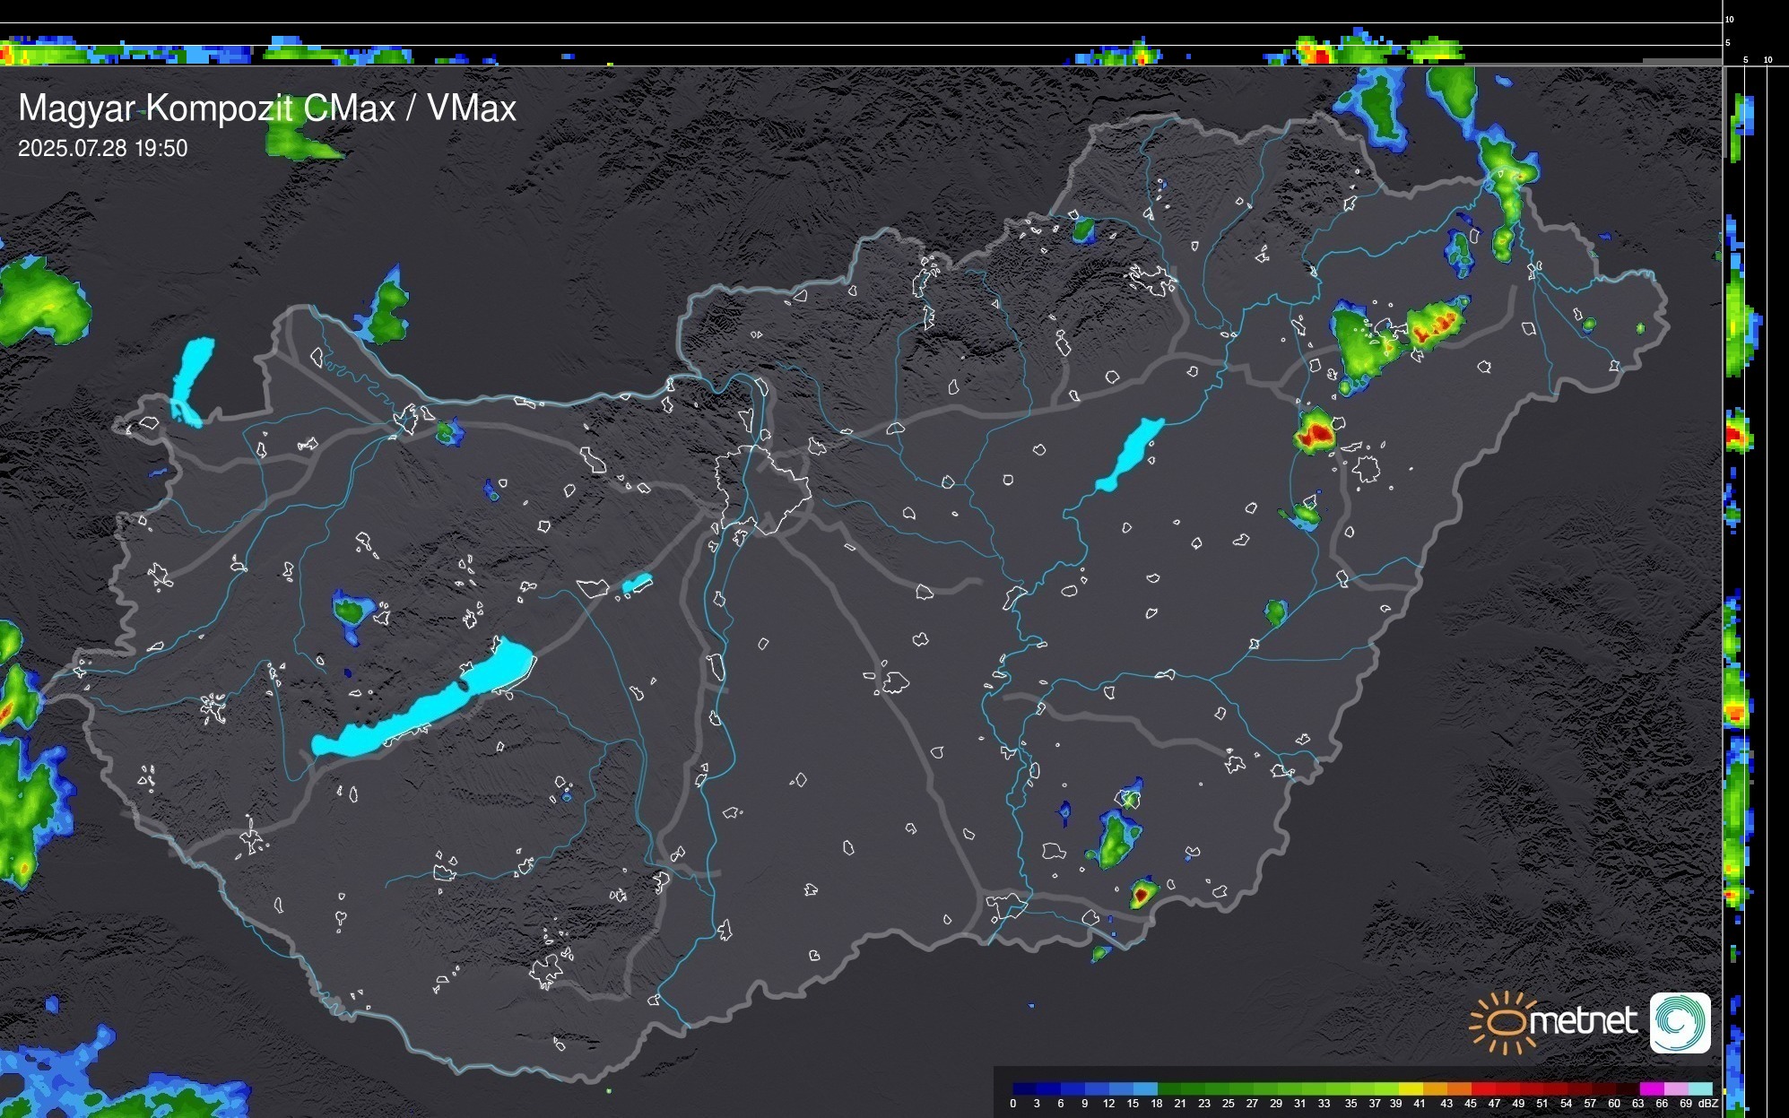Screen dimensions: 1789x1118
Task: Select the bright red 45 dBZ legend swatch
Action: [x=1484, y=1088]
